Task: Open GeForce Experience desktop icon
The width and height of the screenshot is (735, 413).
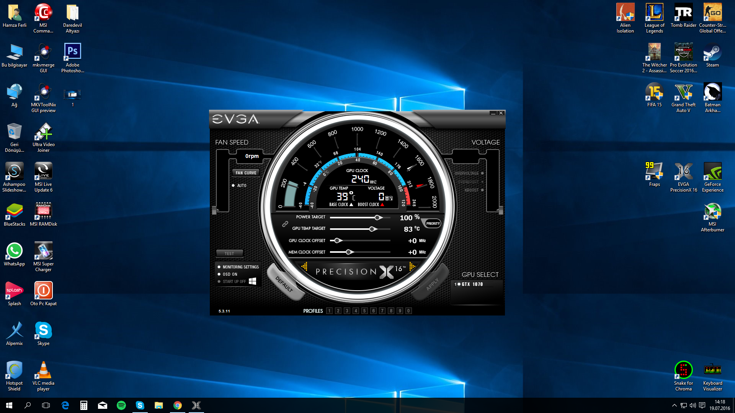Action: [712, 177]
